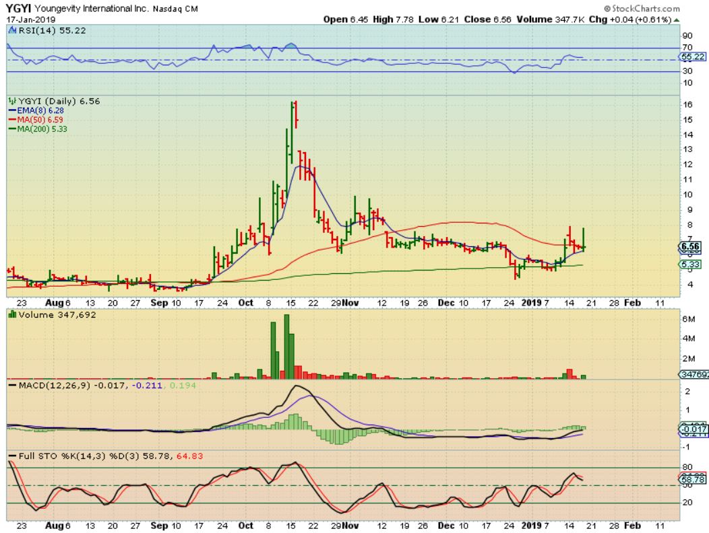
Task: Click the 58.78 stochastic value tag
Action: tap(692, 480)
